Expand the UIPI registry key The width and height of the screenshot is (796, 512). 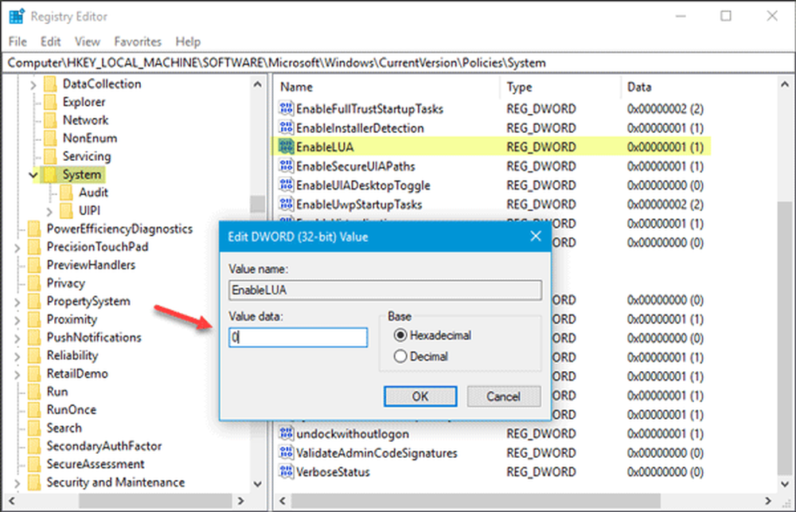[x=49, y=211]
